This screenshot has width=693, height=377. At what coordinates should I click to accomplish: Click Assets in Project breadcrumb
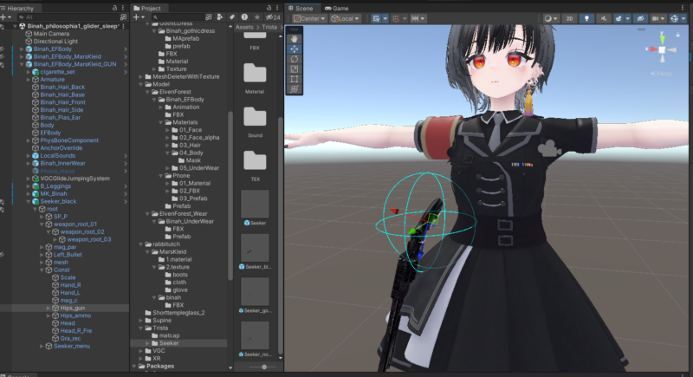[x=244, y=27]
